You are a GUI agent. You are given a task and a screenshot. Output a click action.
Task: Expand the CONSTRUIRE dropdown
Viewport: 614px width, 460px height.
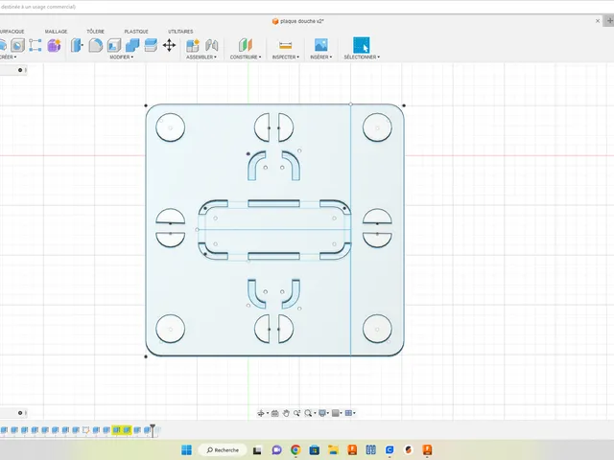point(246,57)
